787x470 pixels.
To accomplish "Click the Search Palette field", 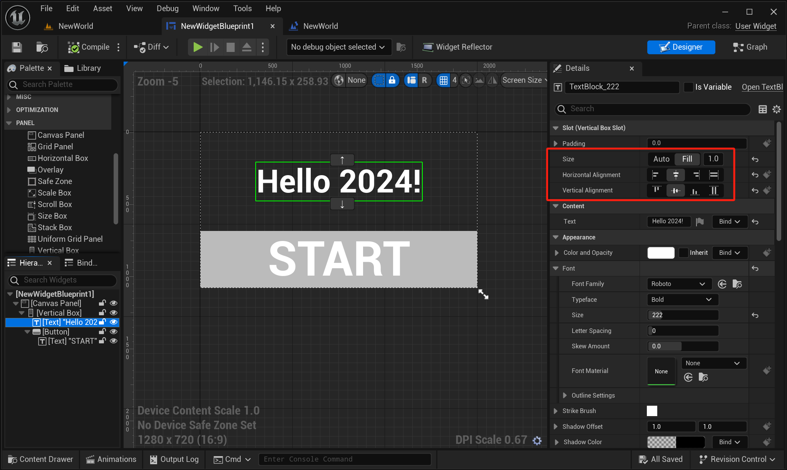I will tap(62, 84).
